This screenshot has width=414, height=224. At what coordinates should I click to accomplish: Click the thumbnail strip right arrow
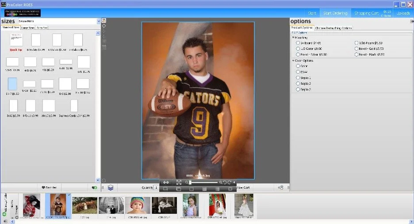tap(411, 222)
